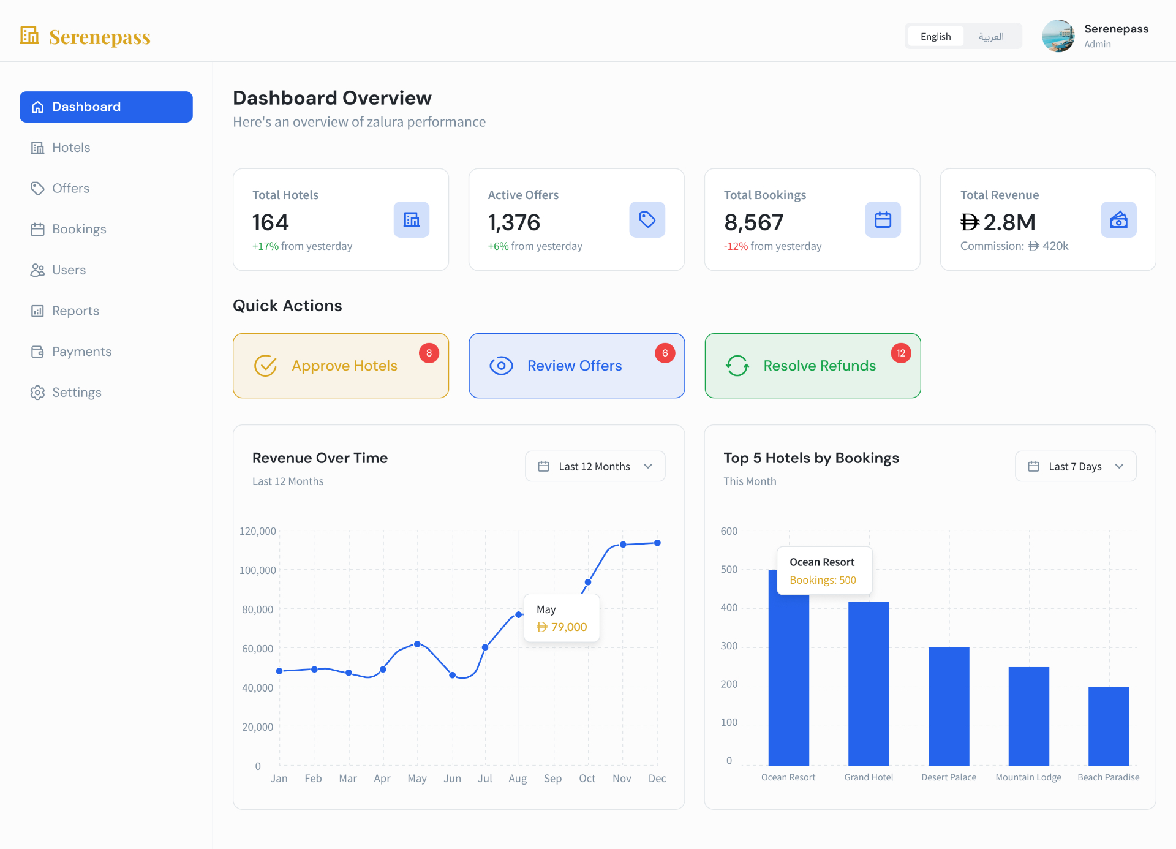Click the Resolve Refunds quick action

coord(813,366)
